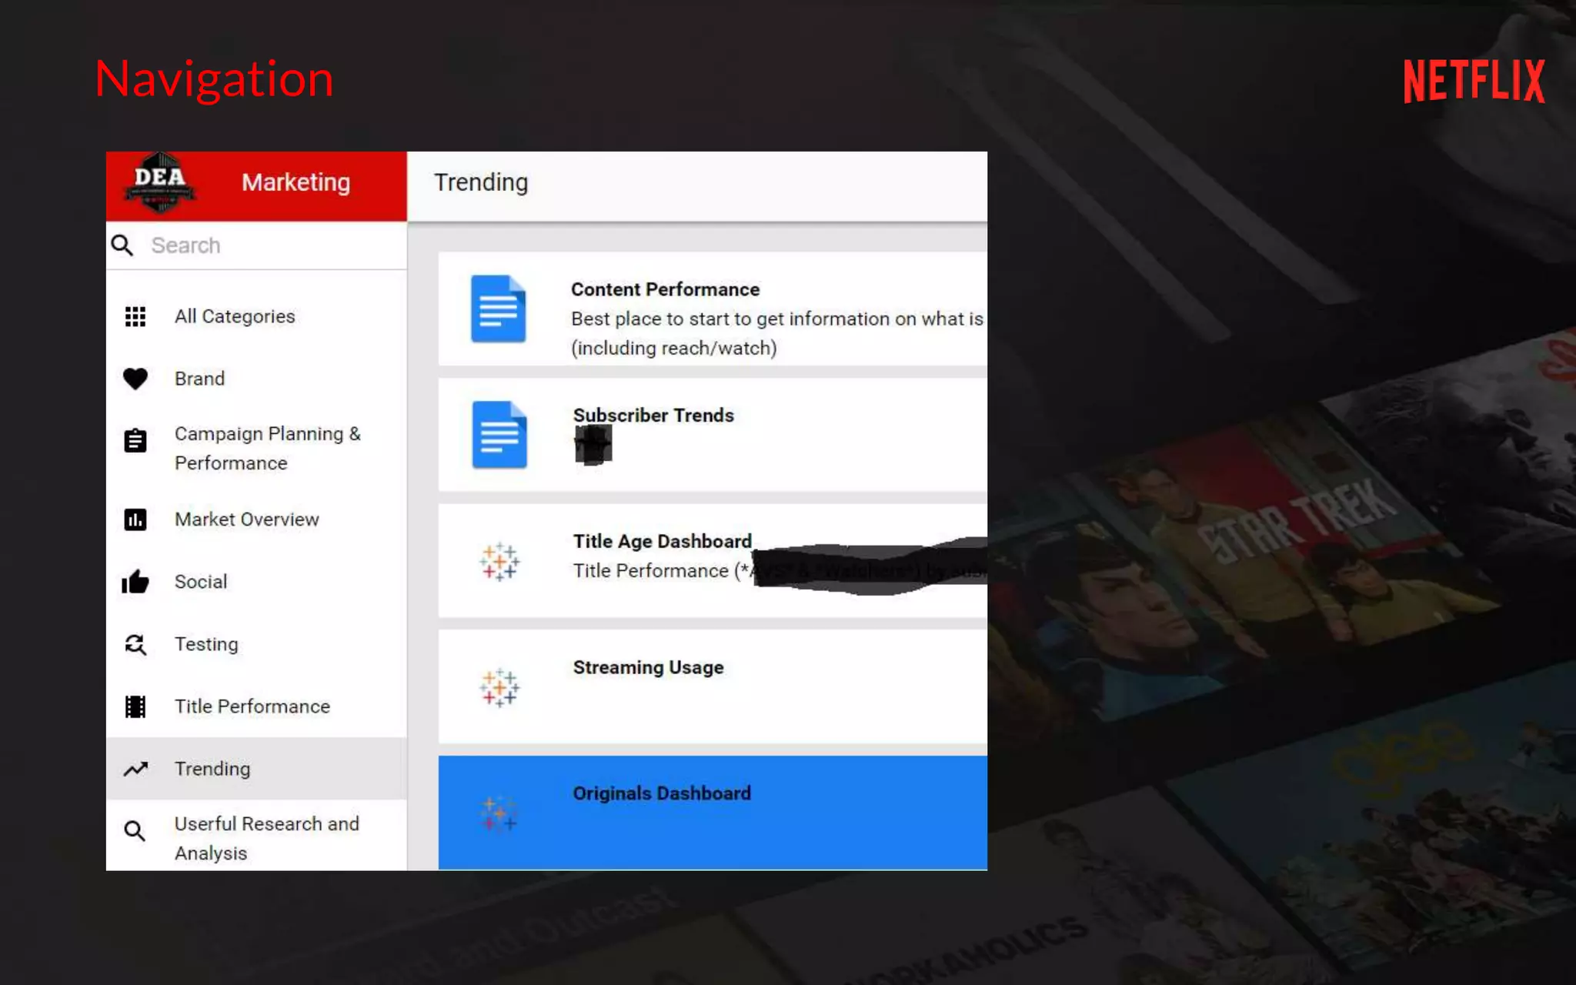Open the Streaming Usage dashboard title
Image resolution: width=1576 pixels, height=985 pixels.
[x=648, y=667]
